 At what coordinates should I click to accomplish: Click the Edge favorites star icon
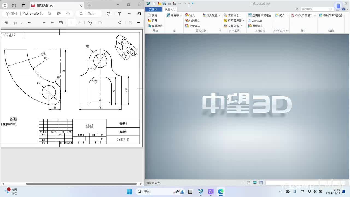point(68,14)
